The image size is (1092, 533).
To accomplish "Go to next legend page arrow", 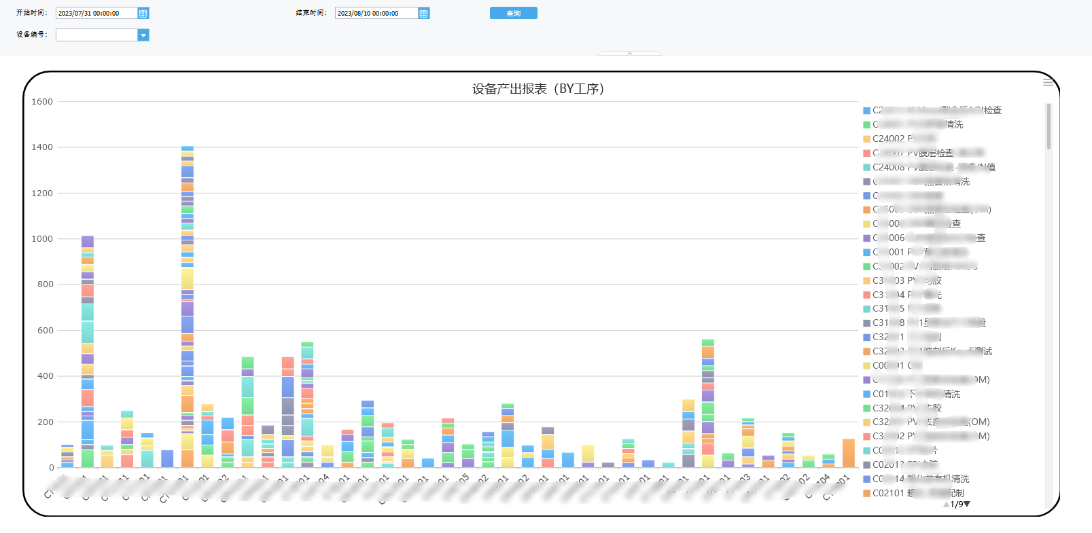I will [967, 504].
